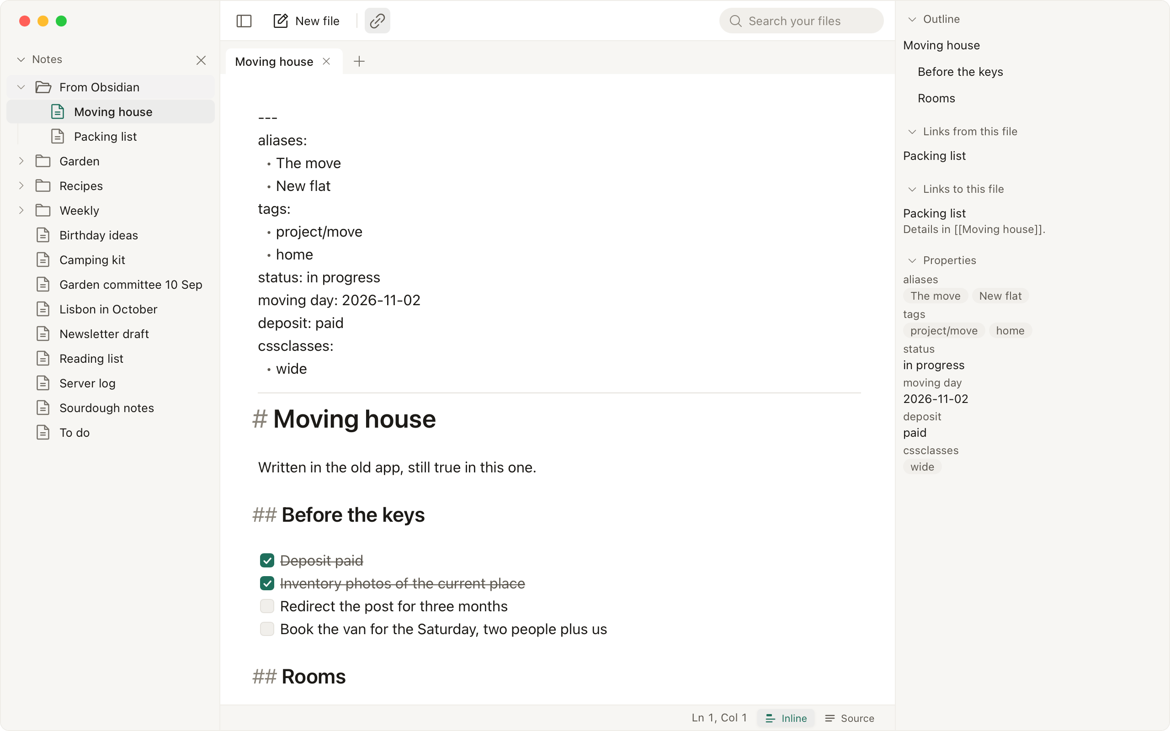Image resolution: width=1170 pixels, height=731 pixels.
Task: Select the Moving house tab
Action: 284,61
